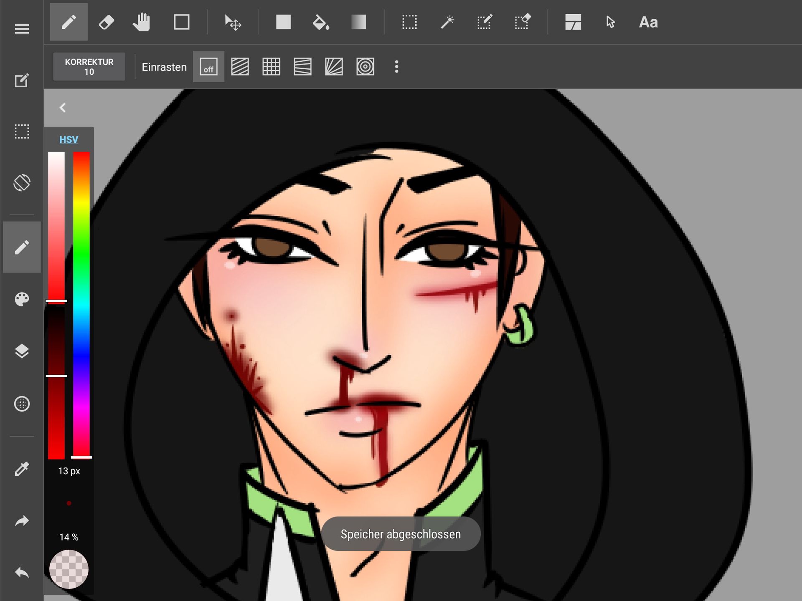802x601 pixels.
Task: Tap the Einrasten snap label
Action: [164, 67]
